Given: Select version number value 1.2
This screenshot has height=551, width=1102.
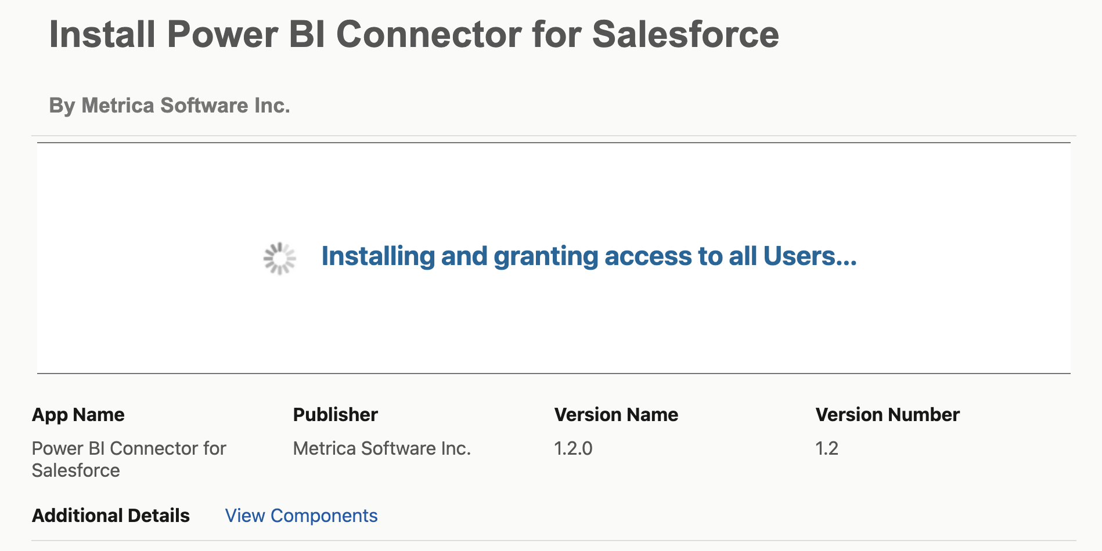Looking at the screenshot, I should (827, 448).
